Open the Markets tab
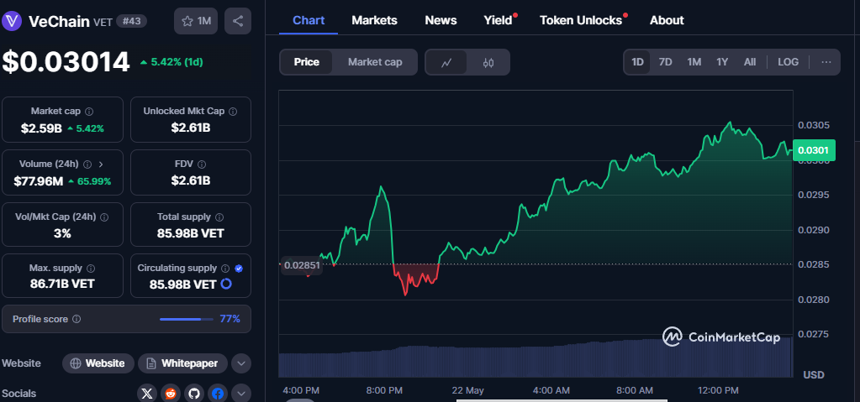 point(375,21)
